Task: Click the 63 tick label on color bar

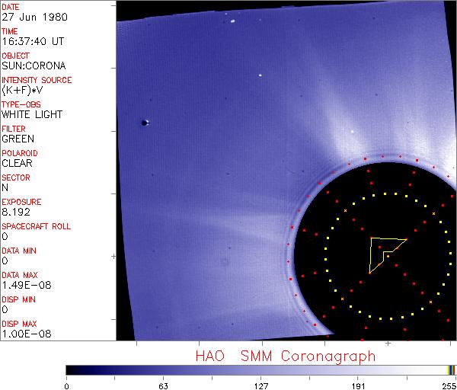Action: click(163, 386)
